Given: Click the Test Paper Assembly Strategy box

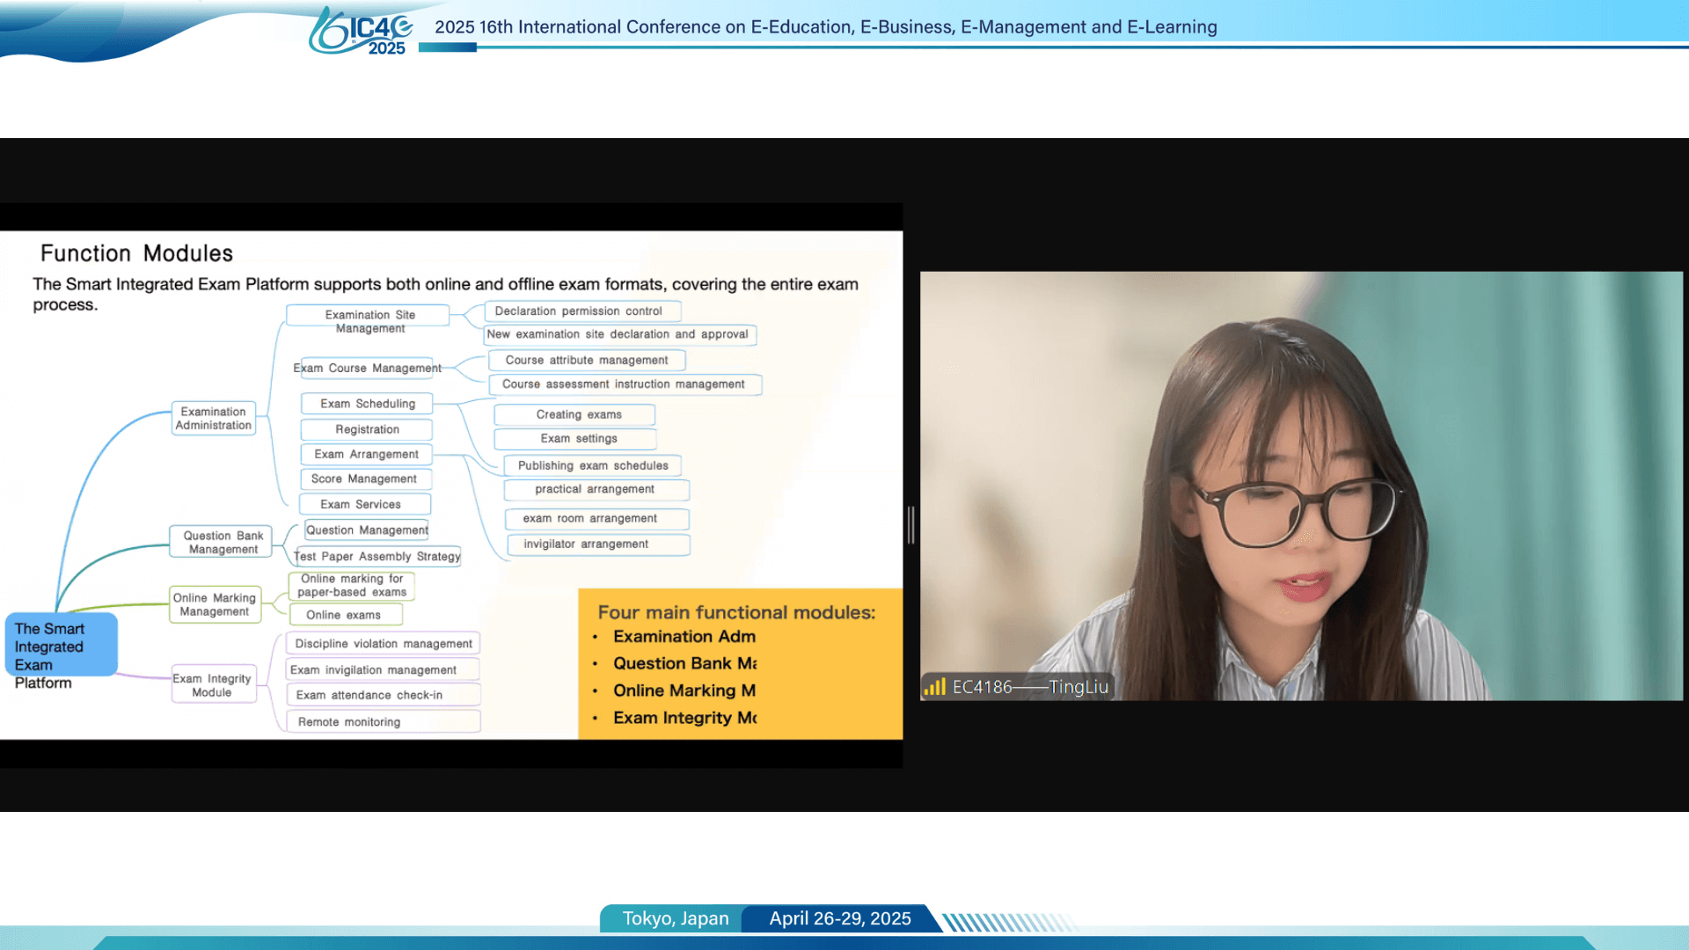Looking at the screenshot, I should [377, 557].
